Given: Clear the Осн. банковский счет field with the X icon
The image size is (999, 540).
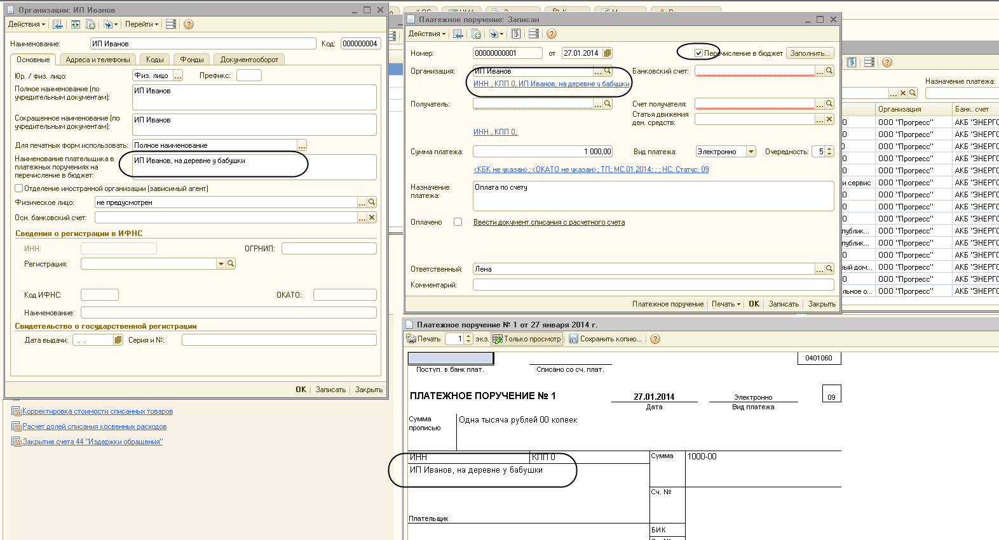Looking at the screenshot, I should click(372, 218).
